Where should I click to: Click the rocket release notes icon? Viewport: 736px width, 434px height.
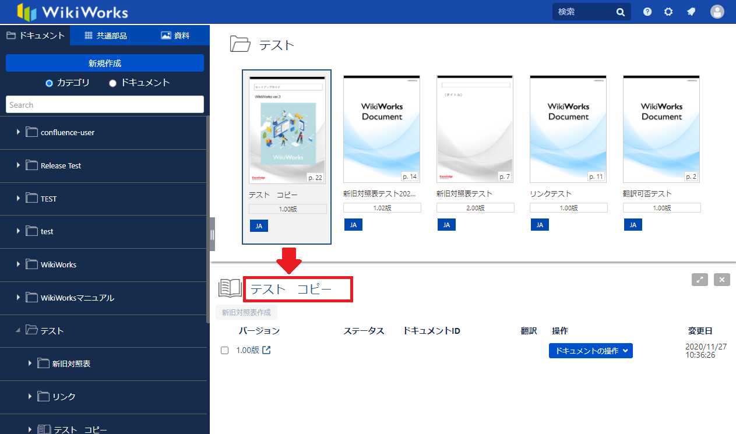pos(691,12)
